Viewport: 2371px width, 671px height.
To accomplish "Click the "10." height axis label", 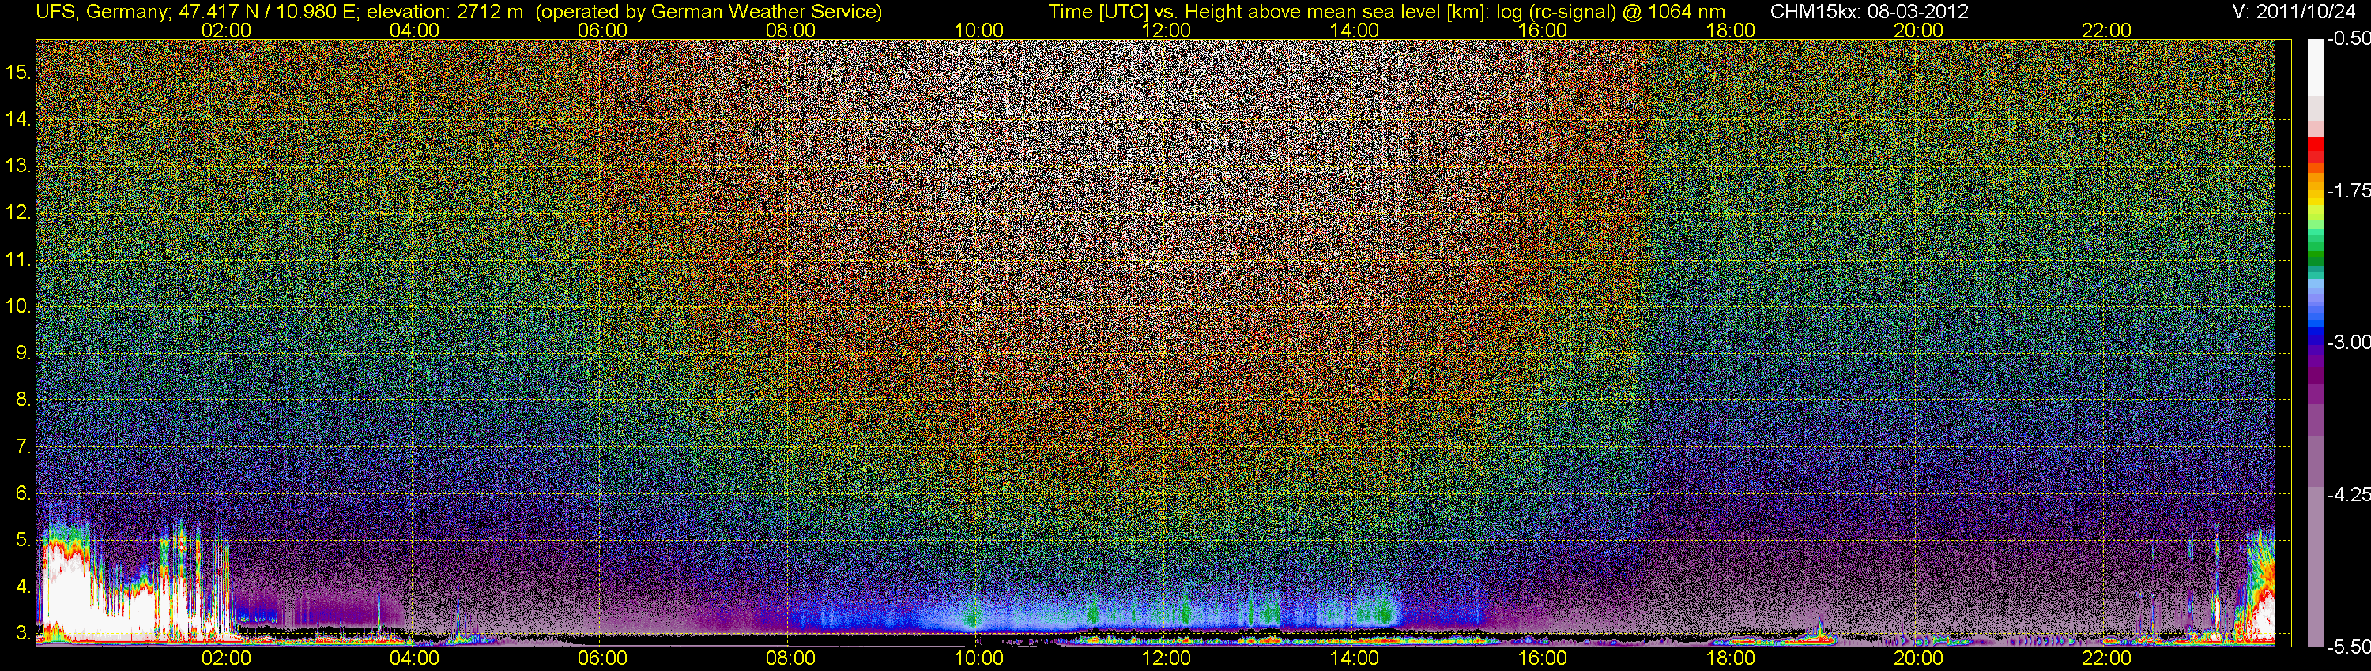I will click(18, 306).
